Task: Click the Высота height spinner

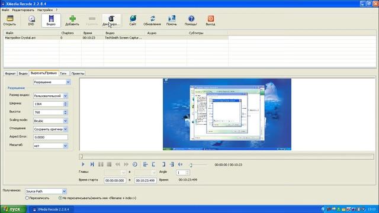Action: pos(65,112)
